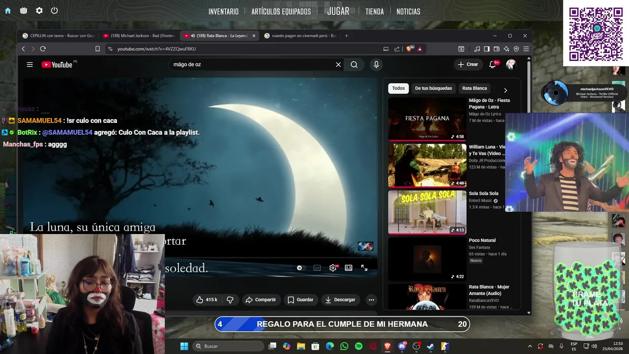Open the Brave media playlist music icon

(x=477, y=49)
